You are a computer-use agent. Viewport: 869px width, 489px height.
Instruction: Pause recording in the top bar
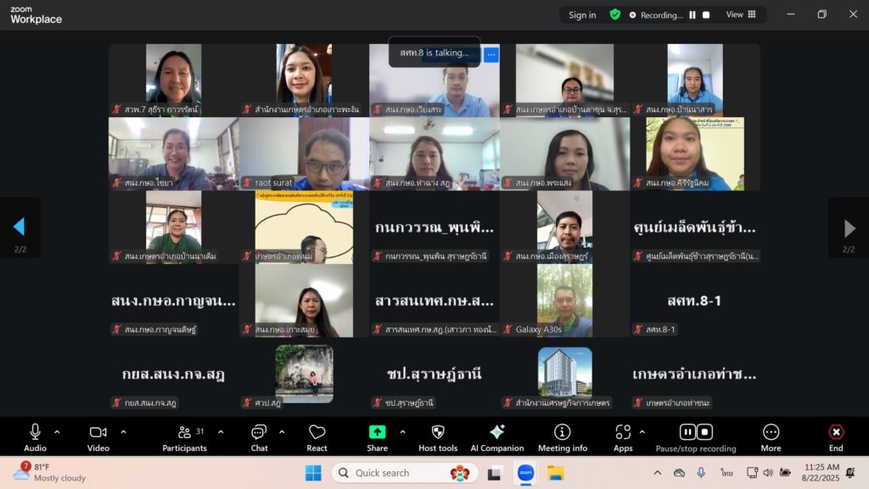[x=692, y=14]
